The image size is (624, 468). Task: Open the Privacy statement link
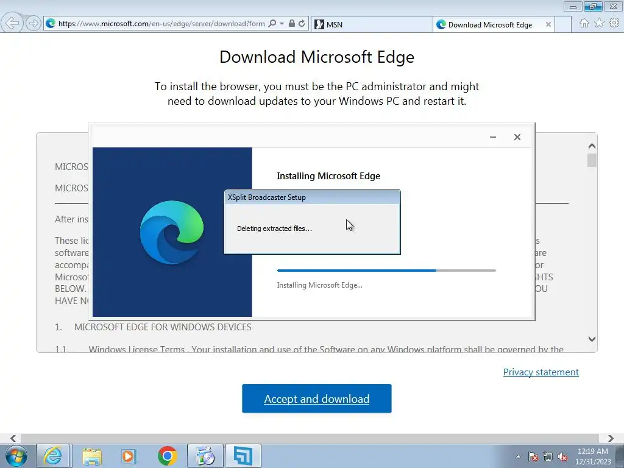pos(541,372)
